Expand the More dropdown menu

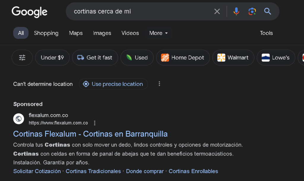coord(159,33)
